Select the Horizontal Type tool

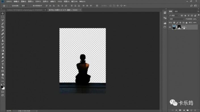[x=3, y=64]
